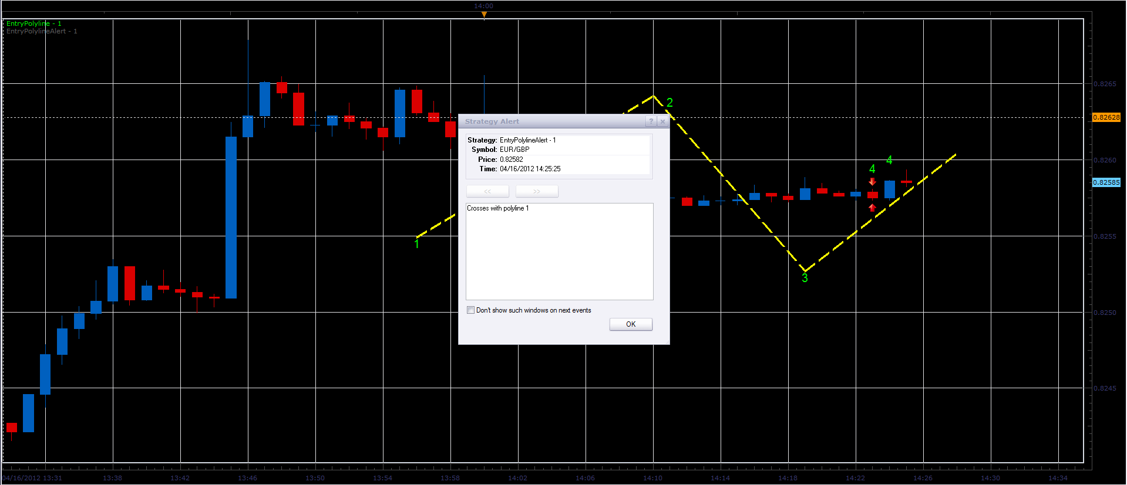Click the tall blue candle near 13:46
1127x485 pixels.
coord(231,218)
